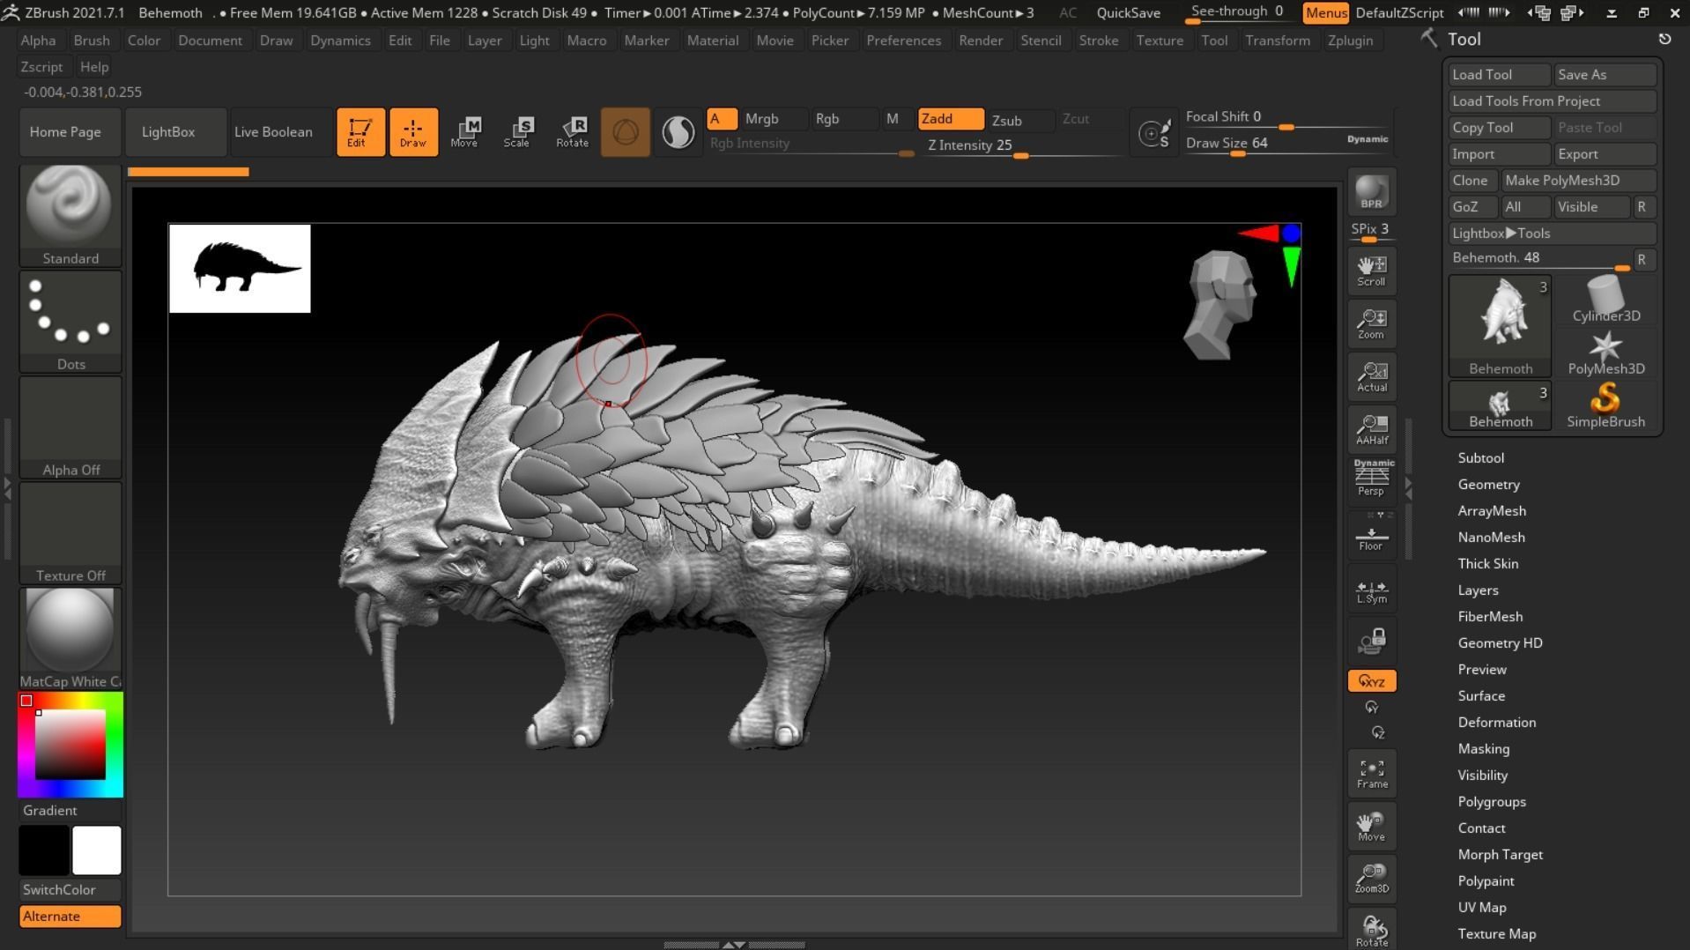Expand the Polygroups section
This screenshot has height=950, width=1690.
point(1492,802)
